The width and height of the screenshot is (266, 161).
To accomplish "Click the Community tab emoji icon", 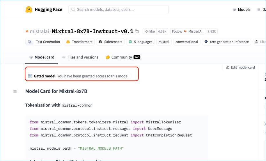I will 108,57.
